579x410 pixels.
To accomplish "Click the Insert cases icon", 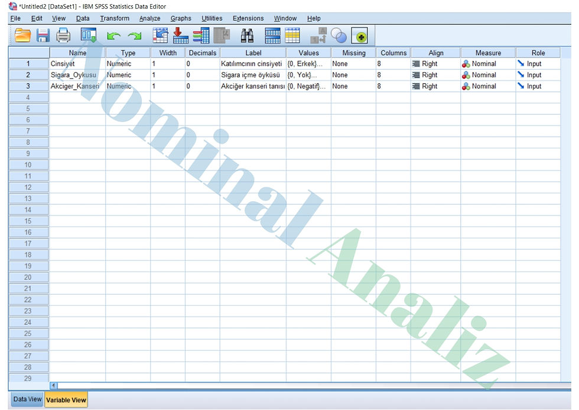I will [272, 35].
